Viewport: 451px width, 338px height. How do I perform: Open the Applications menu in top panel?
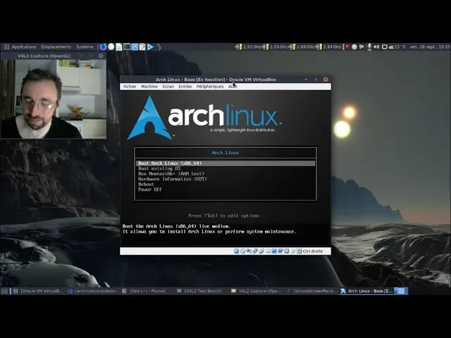(20, 47)
